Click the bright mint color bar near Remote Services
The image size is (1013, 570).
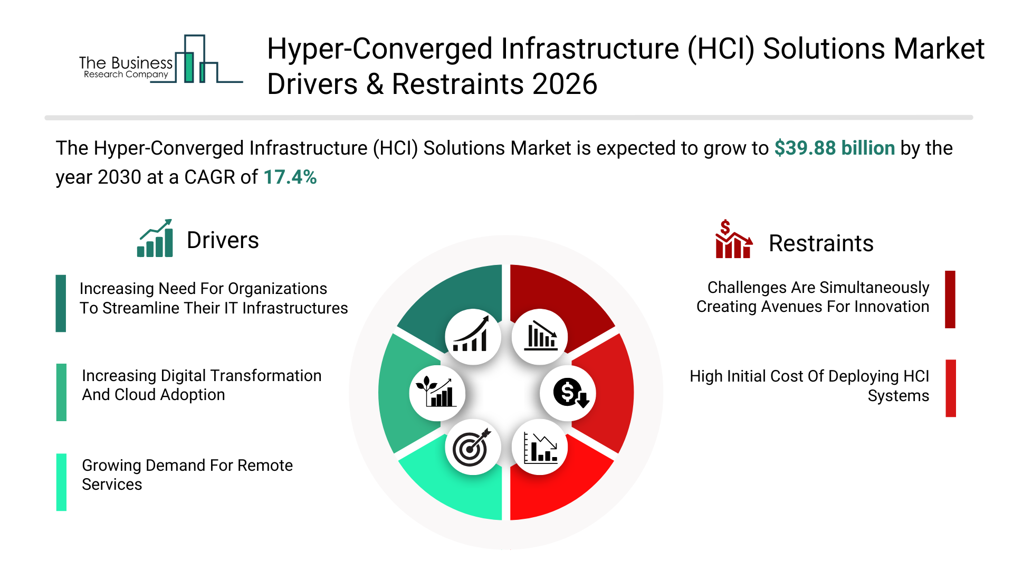point(61,482)
